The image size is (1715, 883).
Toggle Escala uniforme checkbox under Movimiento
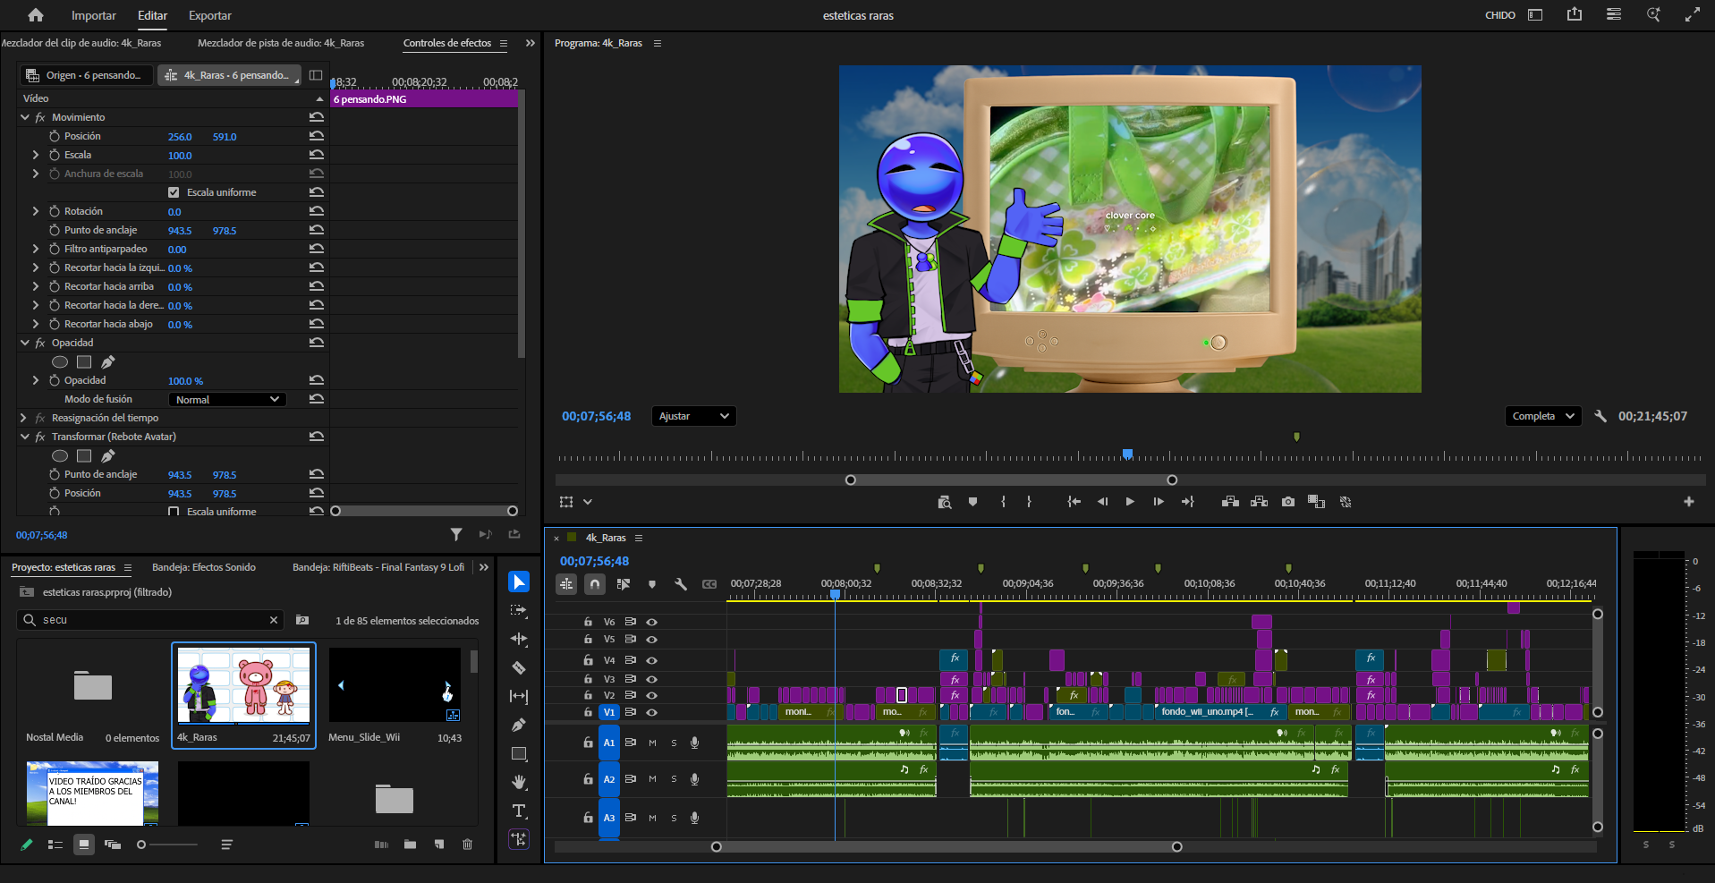coord(174,192)
